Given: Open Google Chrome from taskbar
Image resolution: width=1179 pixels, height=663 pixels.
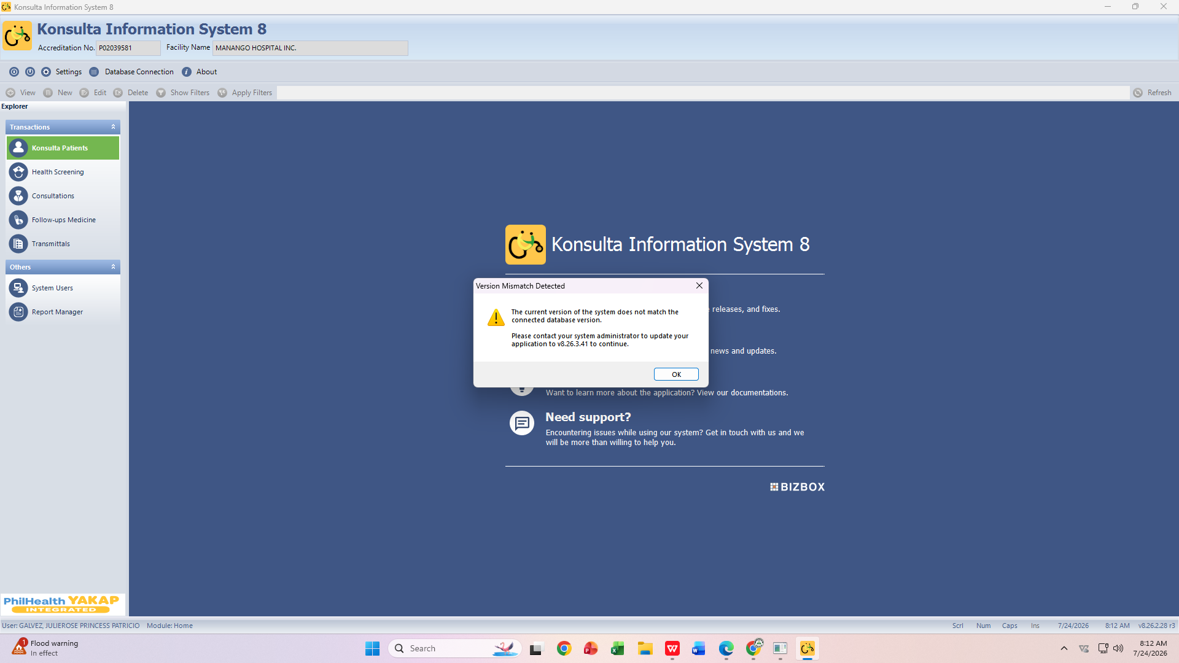Looking at the screenshot, I should pos(564,648).
